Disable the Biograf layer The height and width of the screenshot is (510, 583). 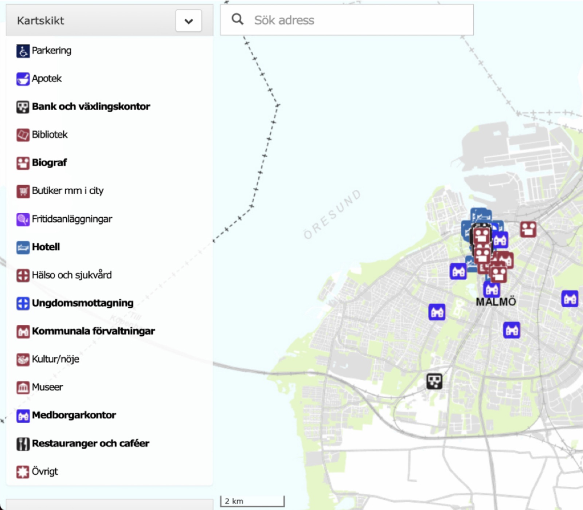click(49, 163)
